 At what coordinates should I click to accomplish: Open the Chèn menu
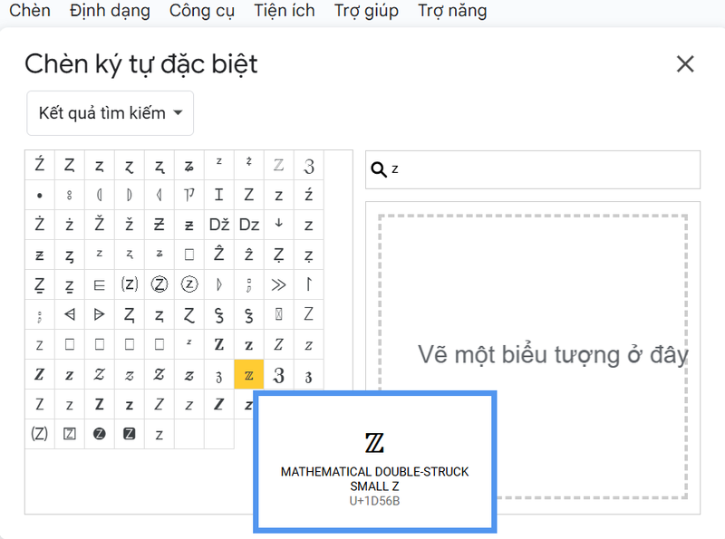(30, 10)
